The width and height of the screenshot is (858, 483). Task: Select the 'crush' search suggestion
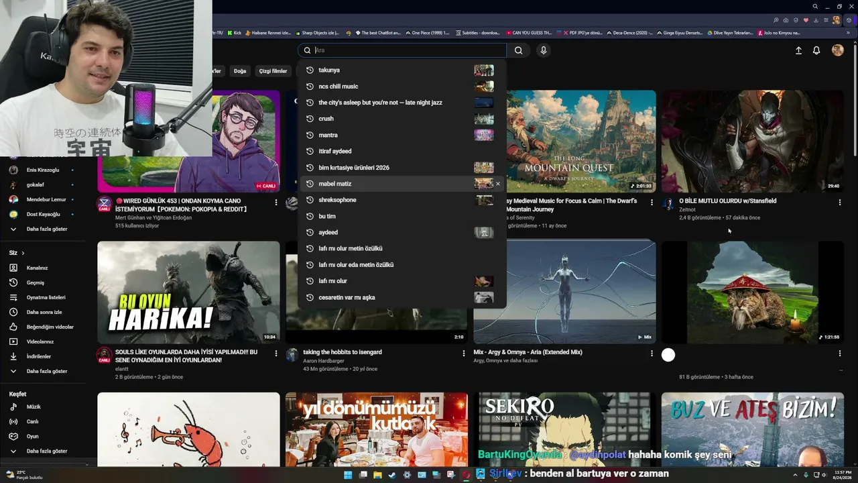pos(402,119)
